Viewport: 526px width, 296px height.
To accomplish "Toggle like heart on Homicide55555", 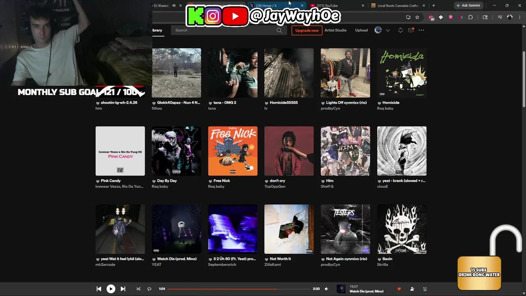I will tap(267, 103).
